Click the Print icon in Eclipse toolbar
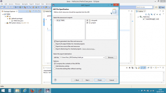This screenshot has height=93, width=166. [12, 7]
